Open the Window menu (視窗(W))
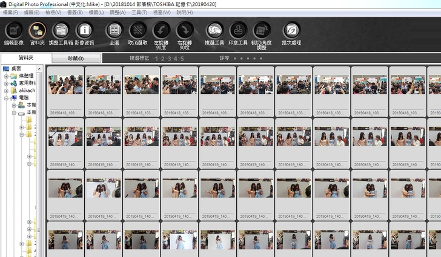The image size is (441, 257). point(162,12)
